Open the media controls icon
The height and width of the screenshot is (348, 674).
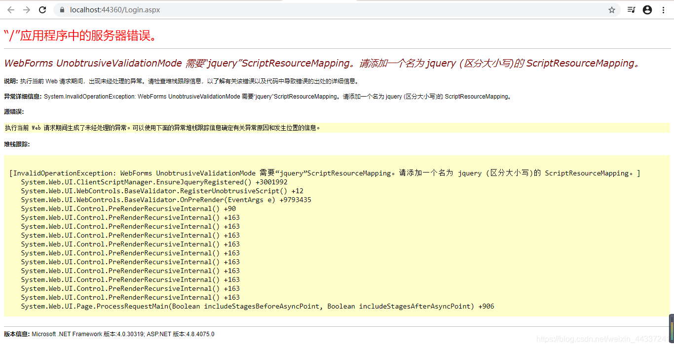[631, 9]
